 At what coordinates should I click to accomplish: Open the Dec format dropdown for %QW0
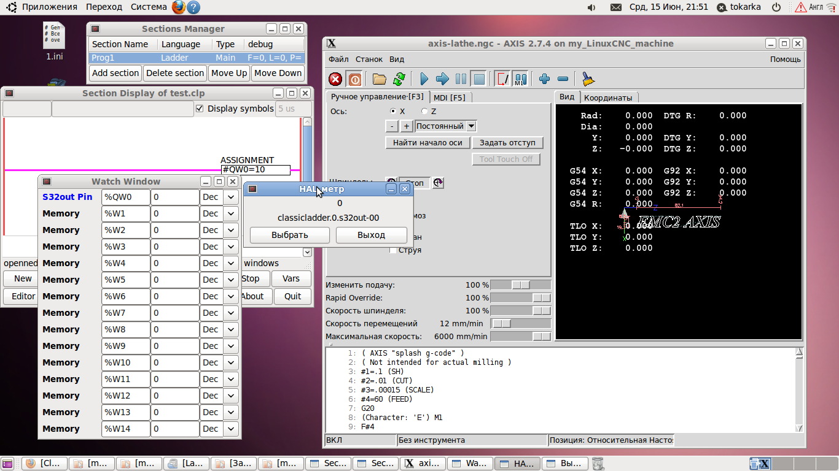click(x=231, y=197)
